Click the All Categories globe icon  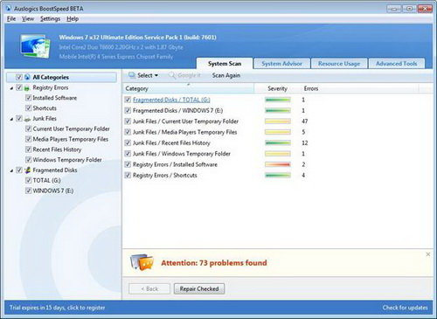point(27,77)
